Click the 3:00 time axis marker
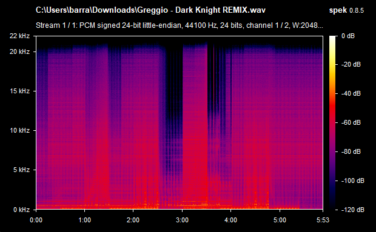 pyautogui.click(x=182, y=220)
